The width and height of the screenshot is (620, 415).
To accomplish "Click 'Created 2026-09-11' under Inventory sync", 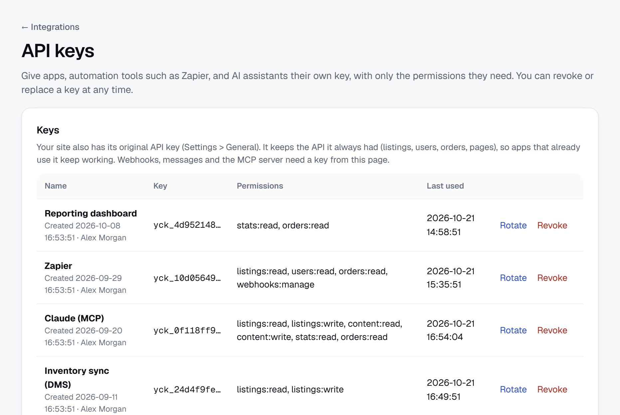I will (x=81, y=397).
